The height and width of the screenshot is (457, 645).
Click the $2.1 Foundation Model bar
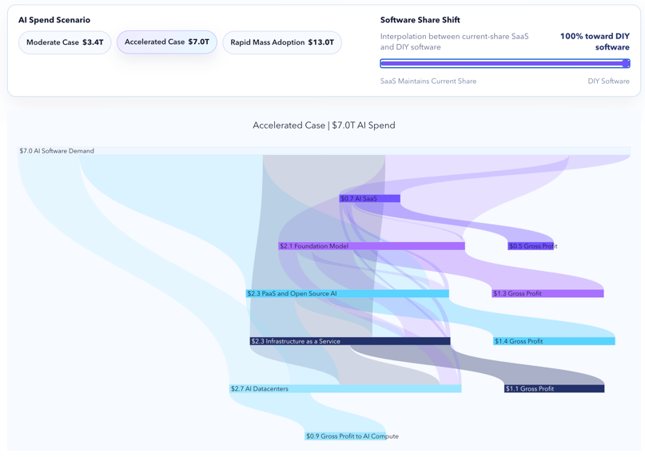(371, 246)
